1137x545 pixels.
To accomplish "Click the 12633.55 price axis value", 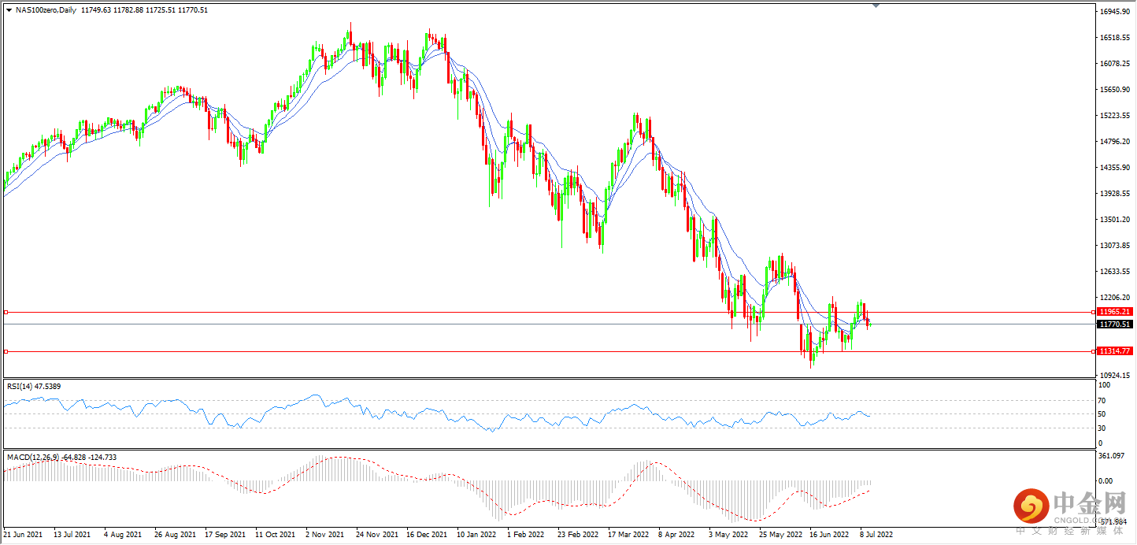I will tap(1116, 272).
